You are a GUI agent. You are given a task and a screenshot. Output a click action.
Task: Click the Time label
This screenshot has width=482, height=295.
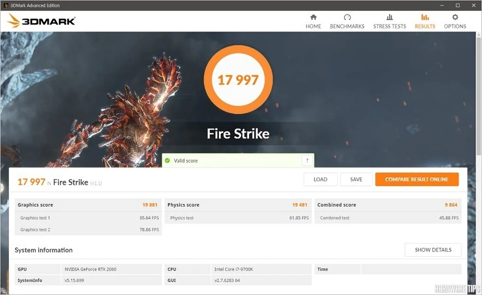[x=323, y=269]
